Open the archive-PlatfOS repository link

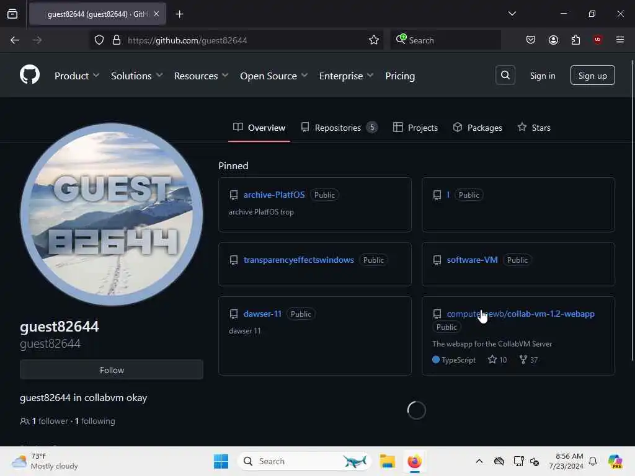274,195
